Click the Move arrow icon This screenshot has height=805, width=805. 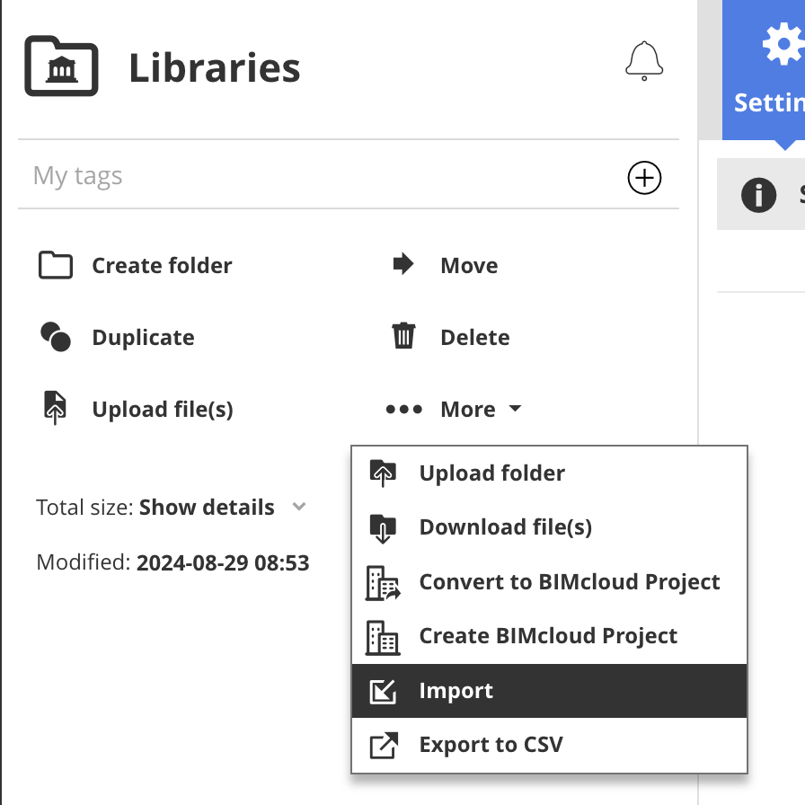click(403, 265)
